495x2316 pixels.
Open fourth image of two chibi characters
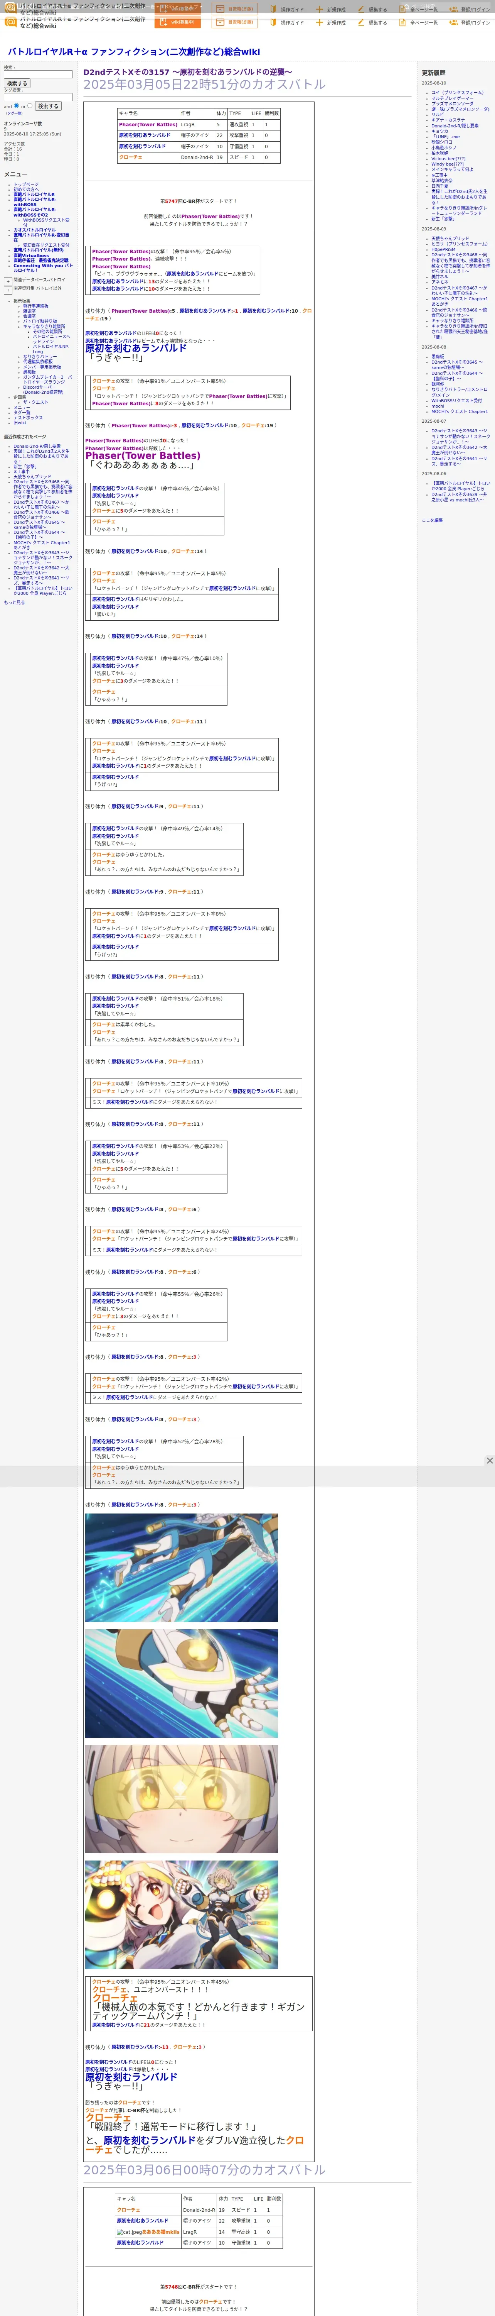click(182, 1915)
